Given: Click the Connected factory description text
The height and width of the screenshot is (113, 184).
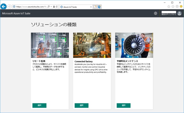Looking at the screenshot, I should [91, 68].
